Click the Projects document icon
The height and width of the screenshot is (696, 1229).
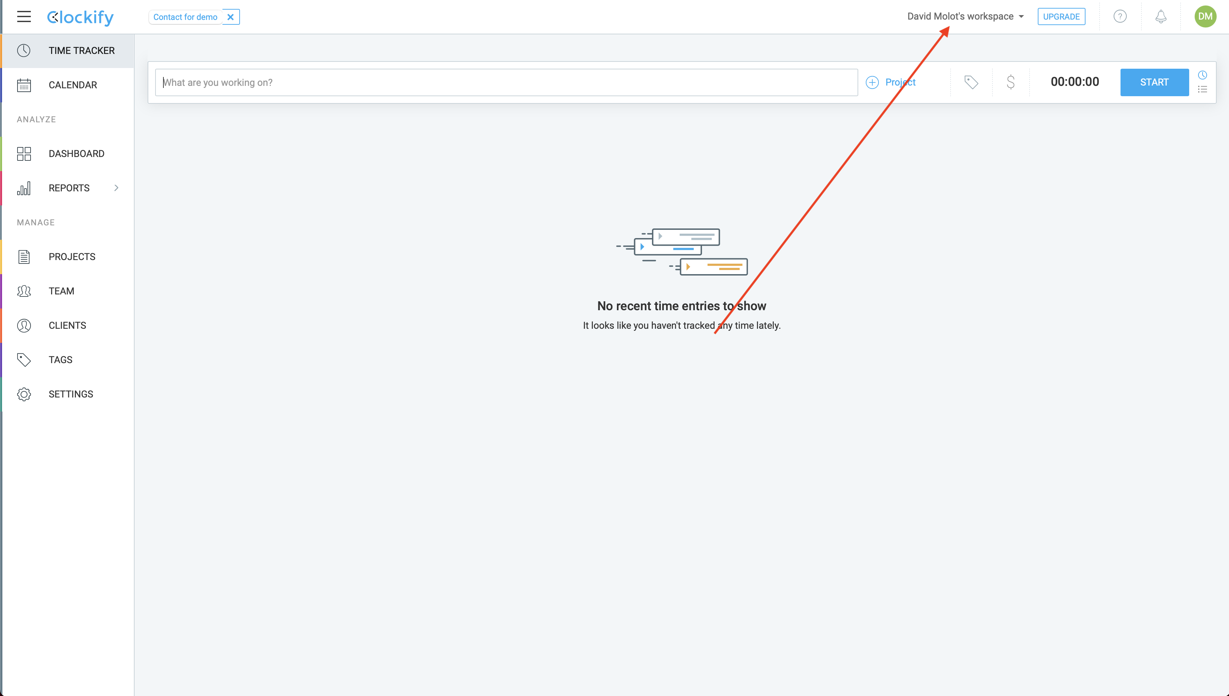click(x=24, y=257)
